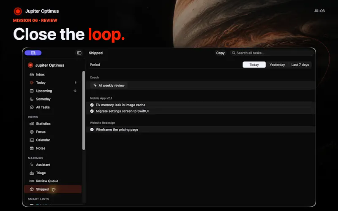Click the Notes icon in sidebar
This screenshot has width=338, height=211.
click(32, 148)
